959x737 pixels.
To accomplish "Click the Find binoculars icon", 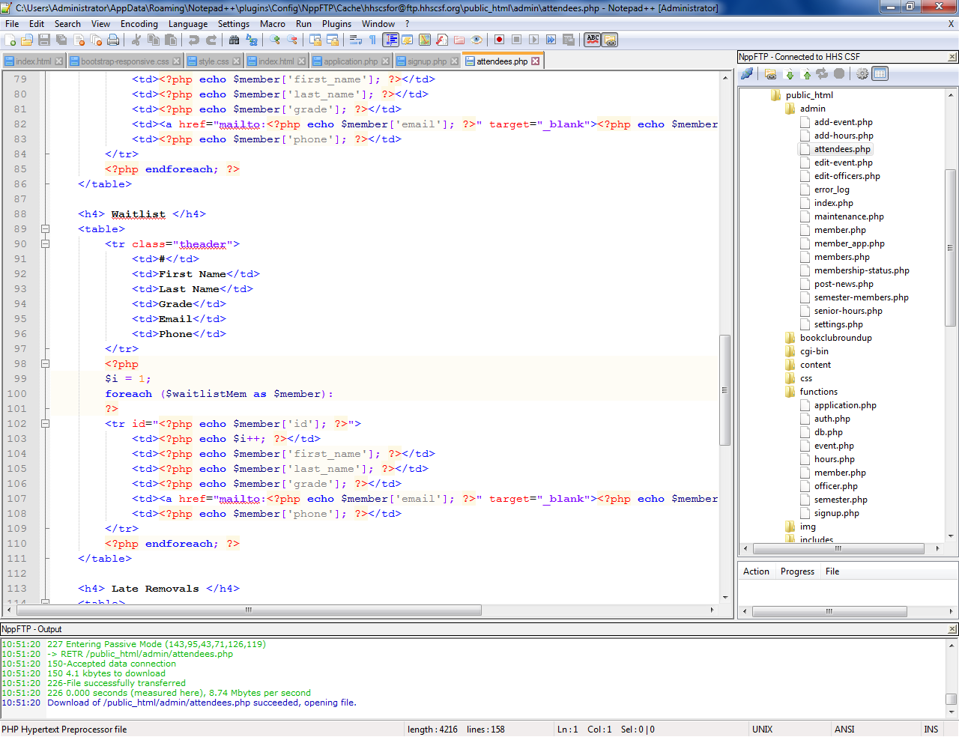I will (235, 40).
